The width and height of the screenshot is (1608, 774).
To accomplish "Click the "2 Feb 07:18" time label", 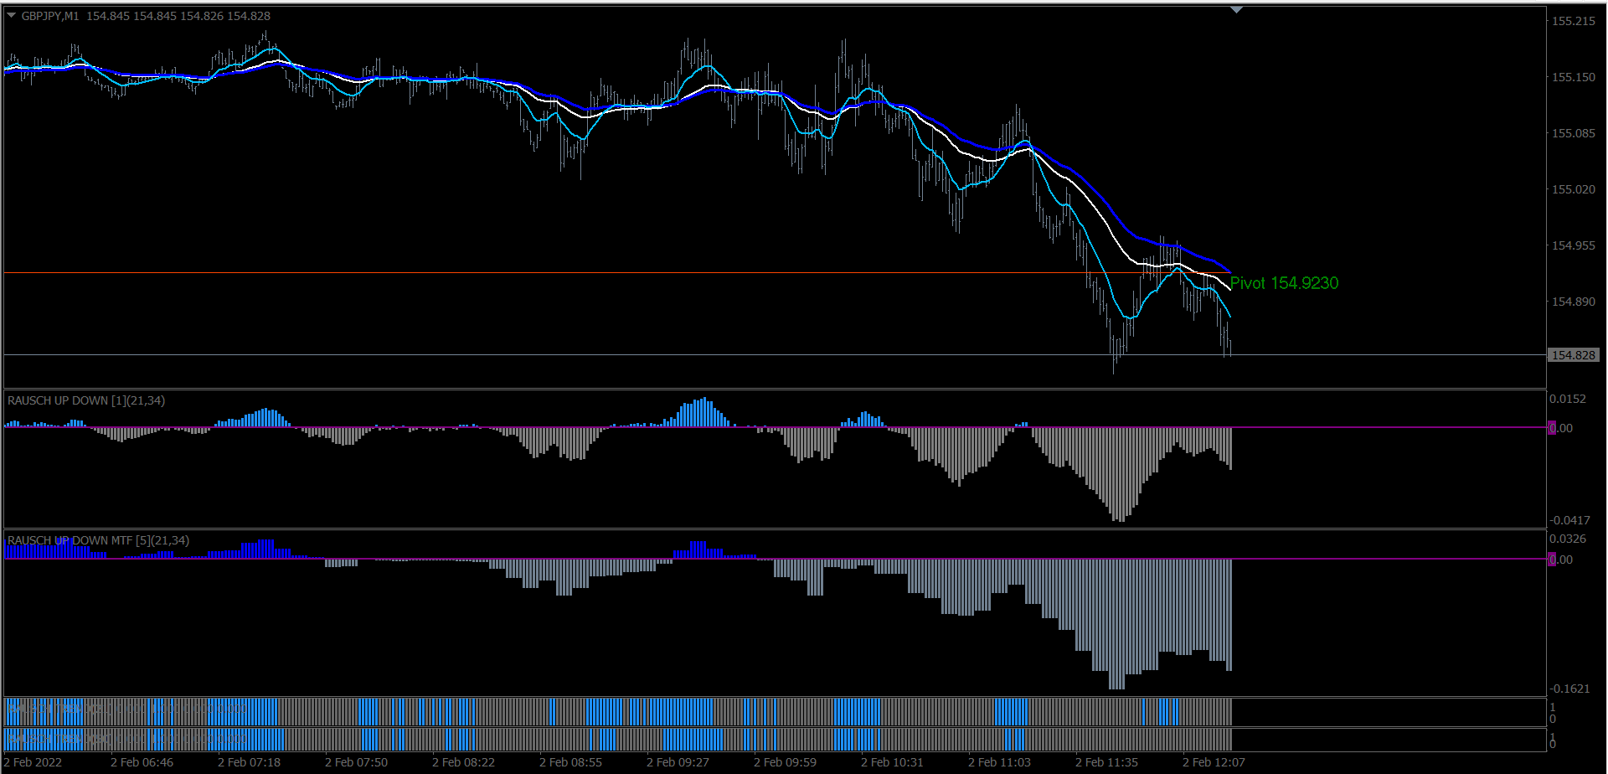I will click(x=249, y=762).
